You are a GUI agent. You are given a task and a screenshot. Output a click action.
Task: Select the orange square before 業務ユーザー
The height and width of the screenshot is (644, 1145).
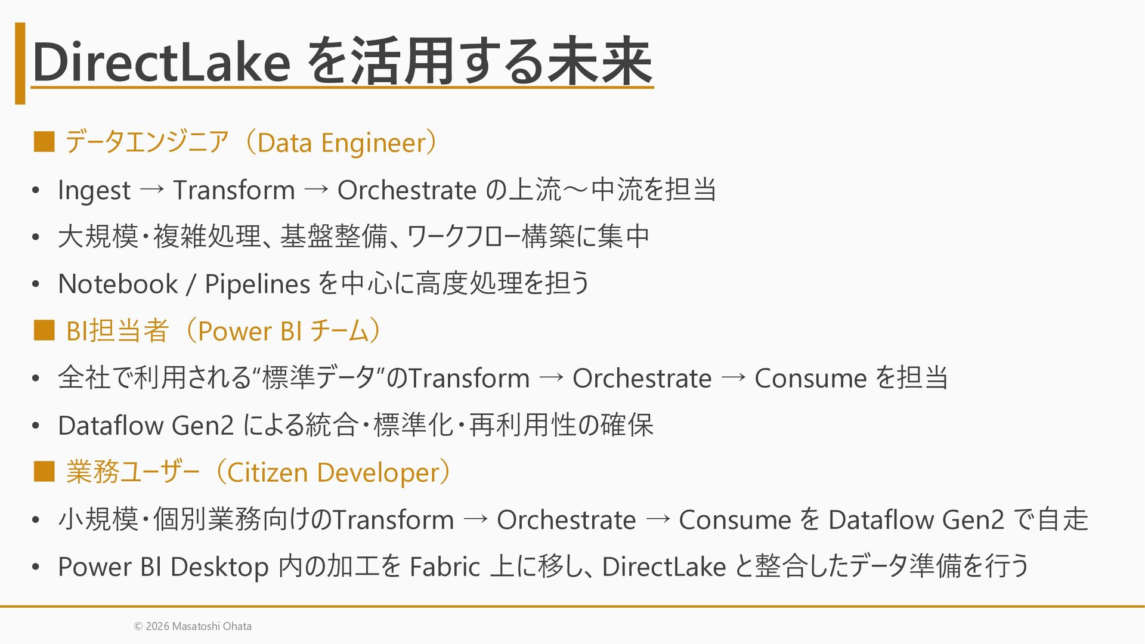tap(44, 472)
